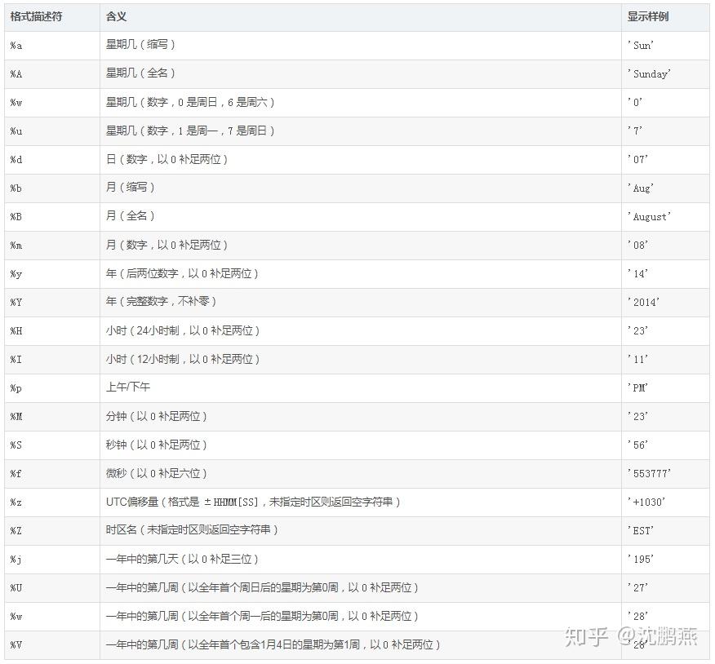Image resolution: width=715 pixels, height=664 pixels.
Task: Click the meaning 月（缩写）
Action: tap(130, 188)
